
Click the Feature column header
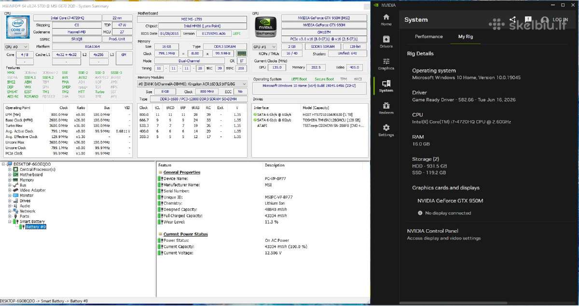pyautogui.click(x=165, y=165)
